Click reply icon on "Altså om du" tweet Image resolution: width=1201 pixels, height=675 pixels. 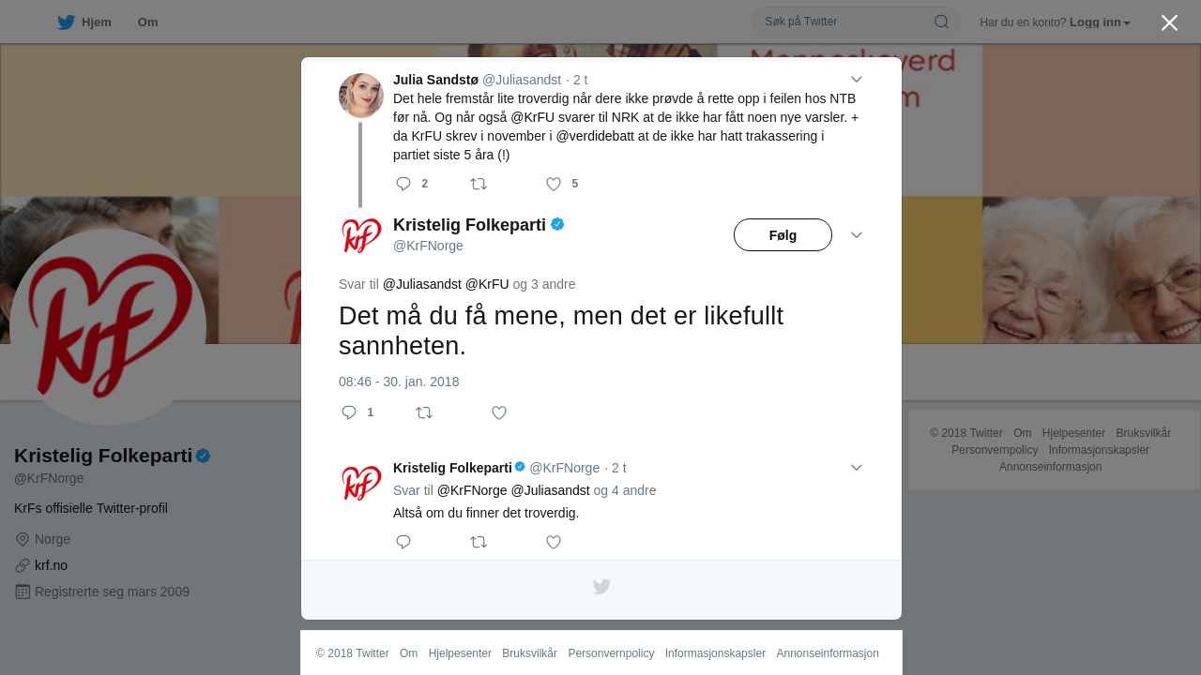(x=403, y=542)
